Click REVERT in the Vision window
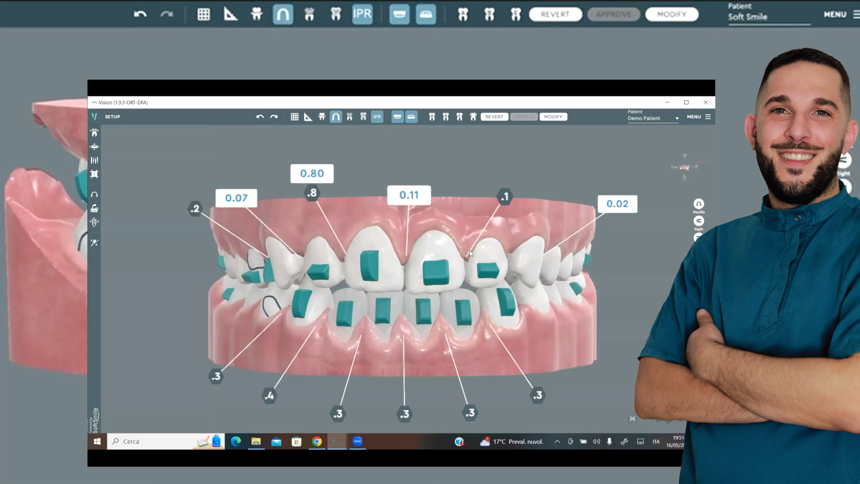The image size is (860, 484). tap(494, 117)
